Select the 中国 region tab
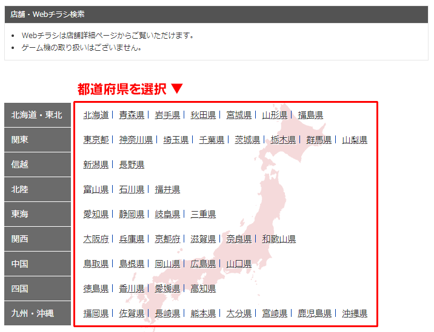The height and width of the screenshot is (332, 434). coord(38,264)
